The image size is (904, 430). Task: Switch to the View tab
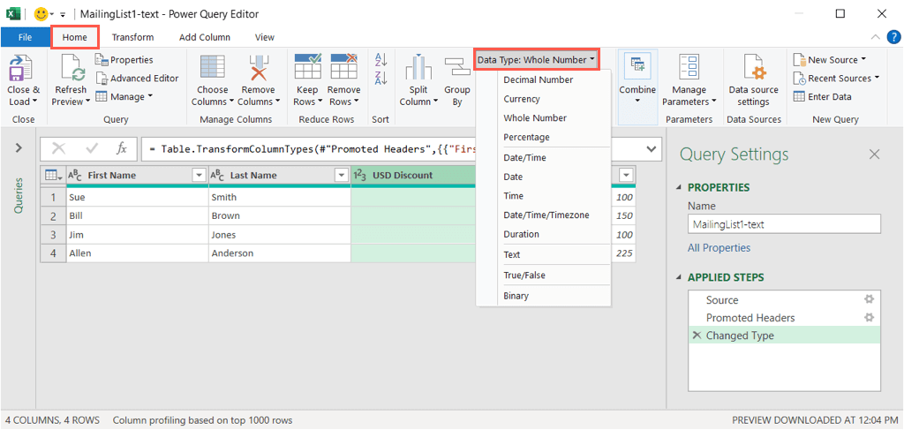pyautogui.click(x=265, y=37)
